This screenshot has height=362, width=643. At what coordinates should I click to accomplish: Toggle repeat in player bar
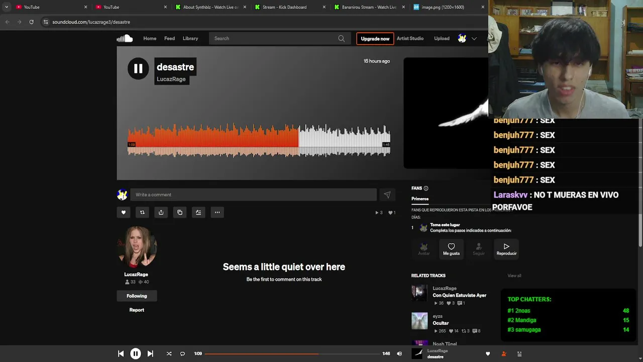click(x=182, y=353)
